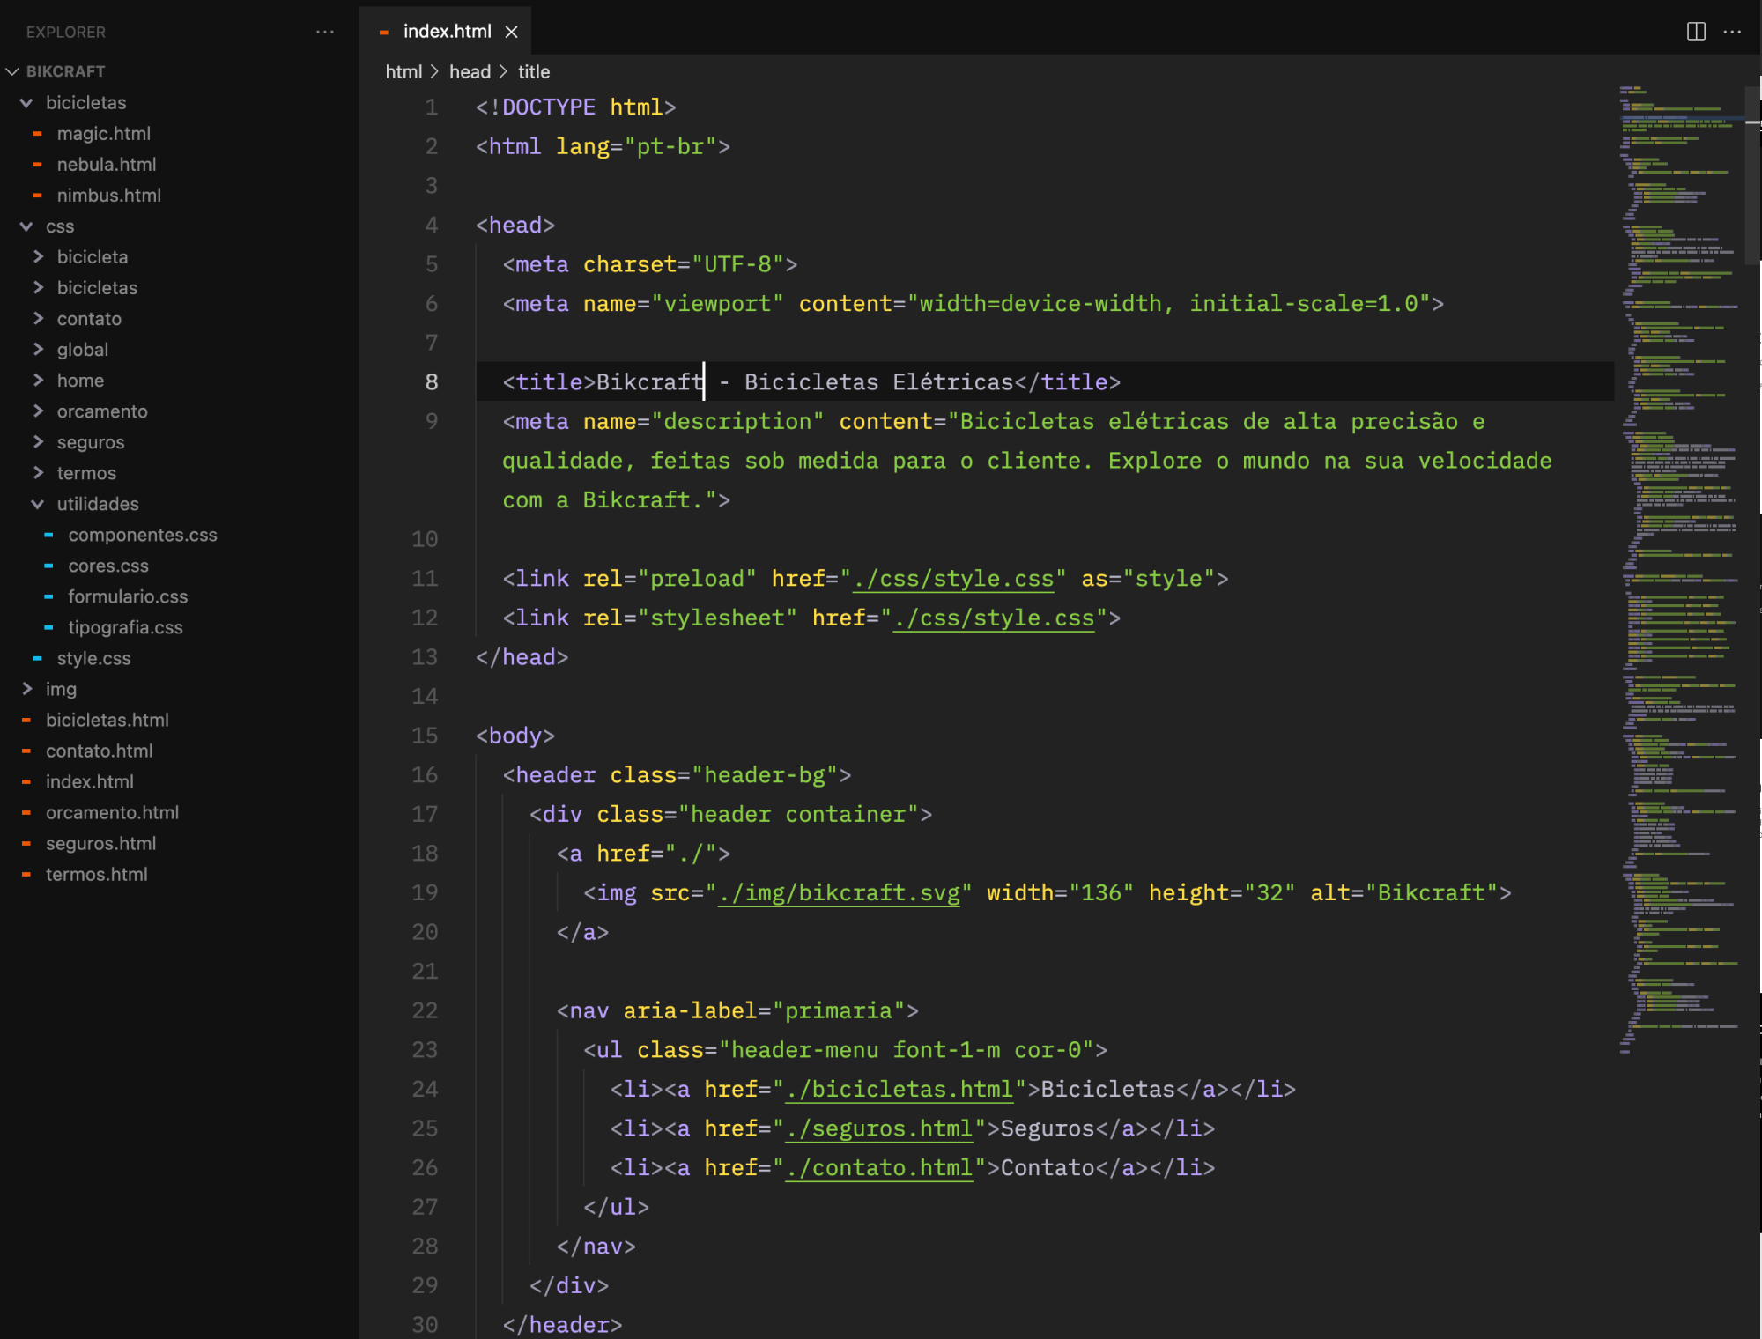The height and width of the screenshot is (1339, 1762).
Task: Click "primaria" aria-label value
Action: 839,1010
